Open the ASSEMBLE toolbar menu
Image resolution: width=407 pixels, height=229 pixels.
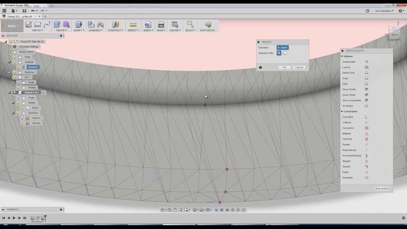(95, 31)
